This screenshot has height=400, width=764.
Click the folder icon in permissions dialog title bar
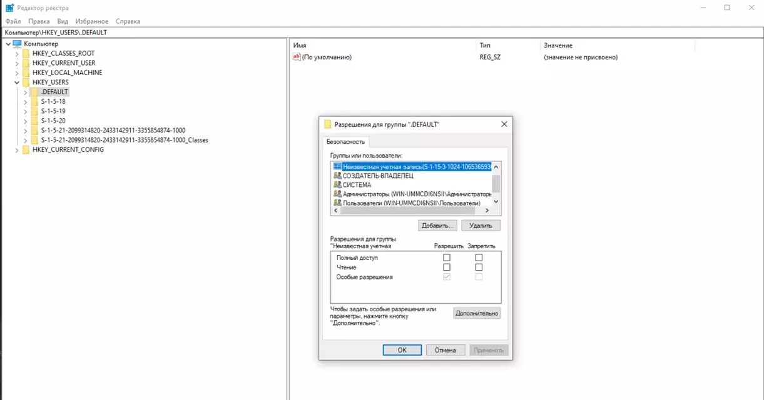pos(327,124)
